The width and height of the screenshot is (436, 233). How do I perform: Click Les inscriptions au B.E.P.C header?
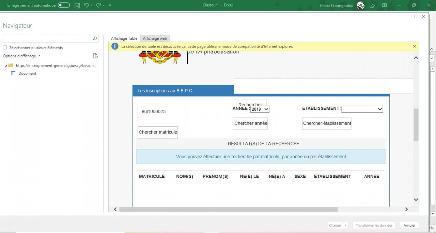point(165,91)
